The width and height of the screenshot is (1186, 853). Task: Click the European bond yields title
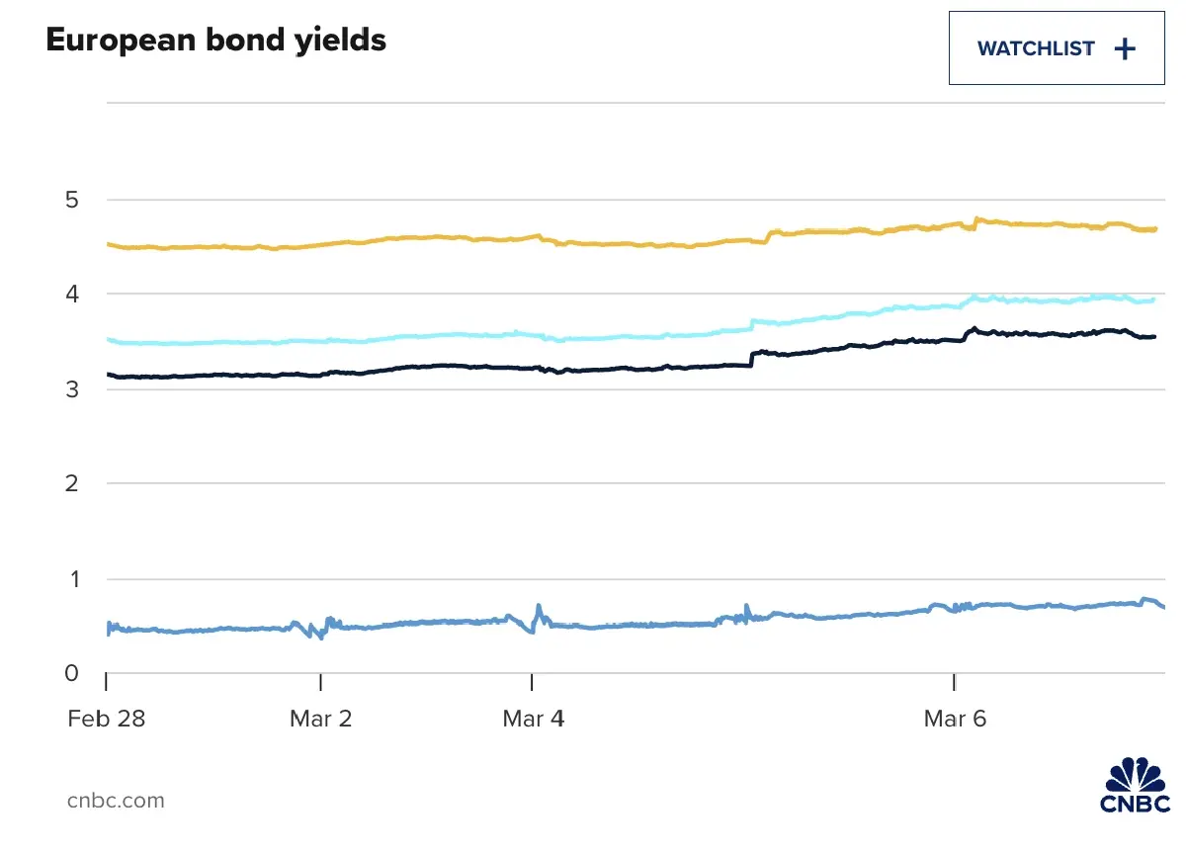pos(215,41)
